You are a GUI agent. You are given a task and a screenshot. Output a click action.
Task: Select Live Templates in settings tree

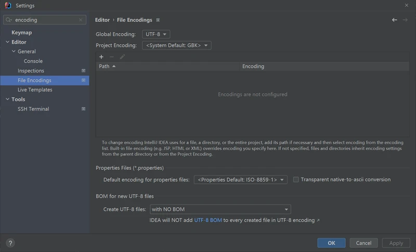[35, 90]
